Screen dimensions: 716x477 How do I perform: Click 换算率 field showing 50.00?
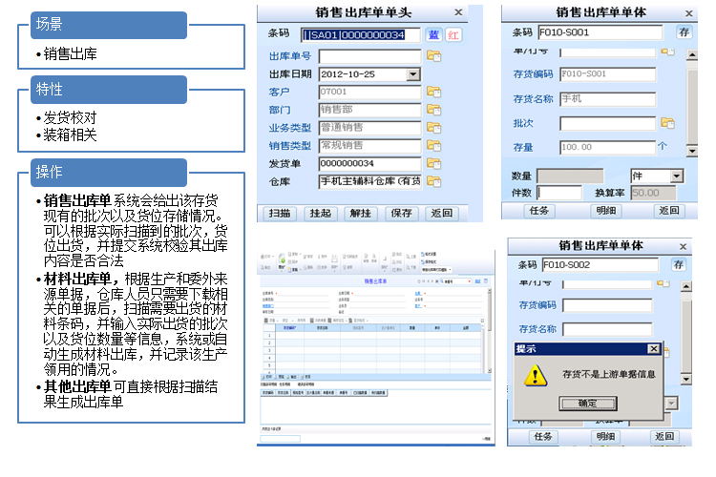click(653, 193)
